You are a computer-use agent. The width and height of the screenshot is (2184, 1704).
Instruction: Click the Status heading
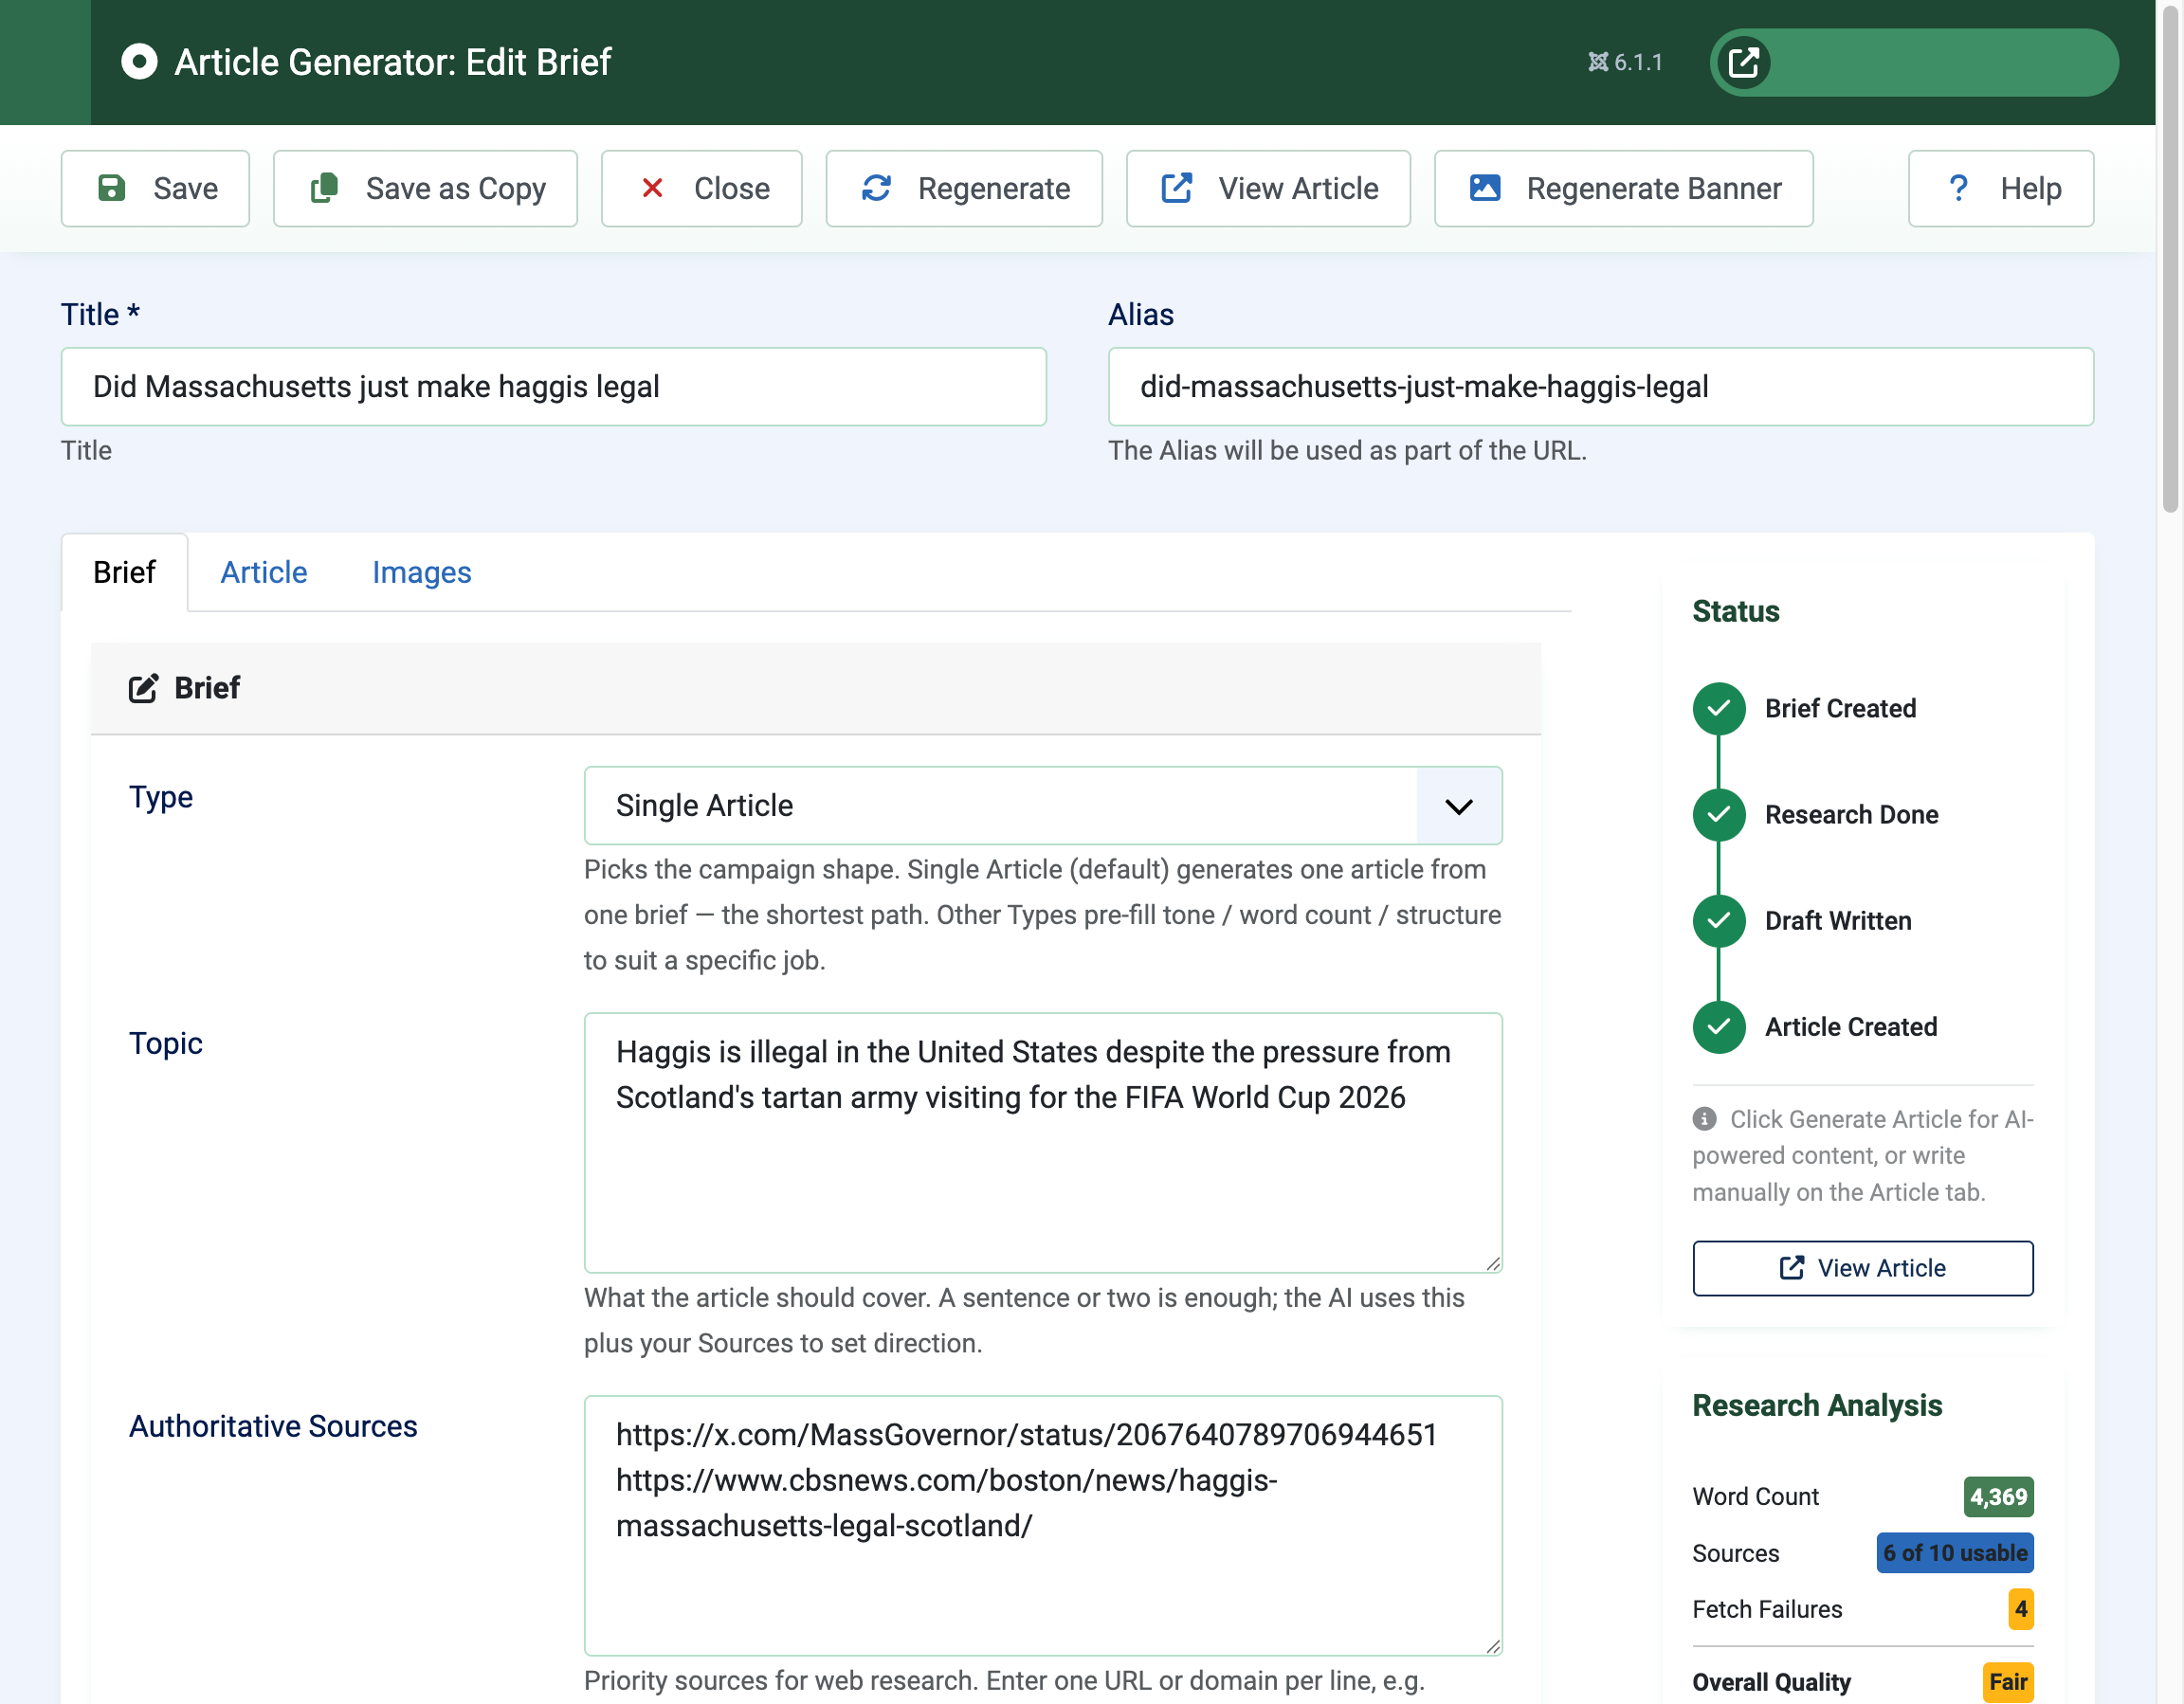click(x=1735, y=611)
